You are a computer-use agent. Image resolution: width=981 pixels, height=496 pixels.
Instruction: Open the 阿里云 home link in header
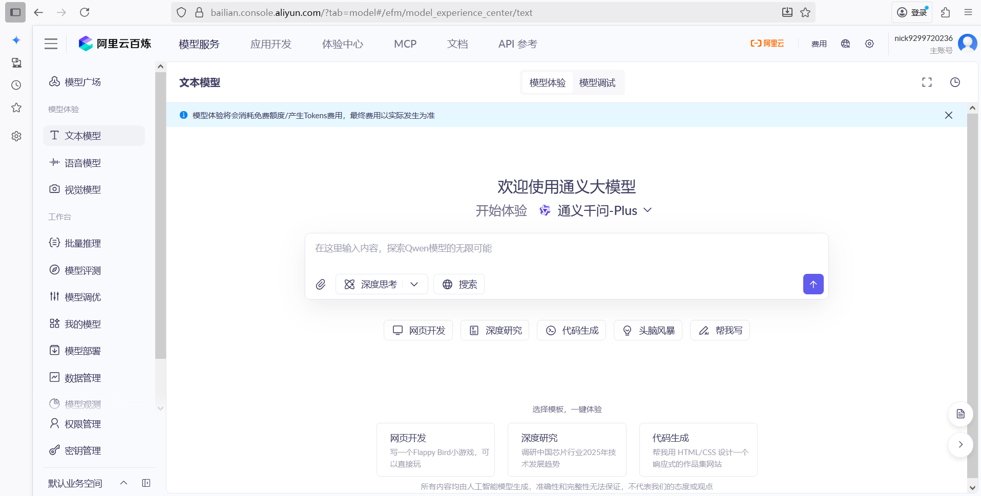point(767,44)
